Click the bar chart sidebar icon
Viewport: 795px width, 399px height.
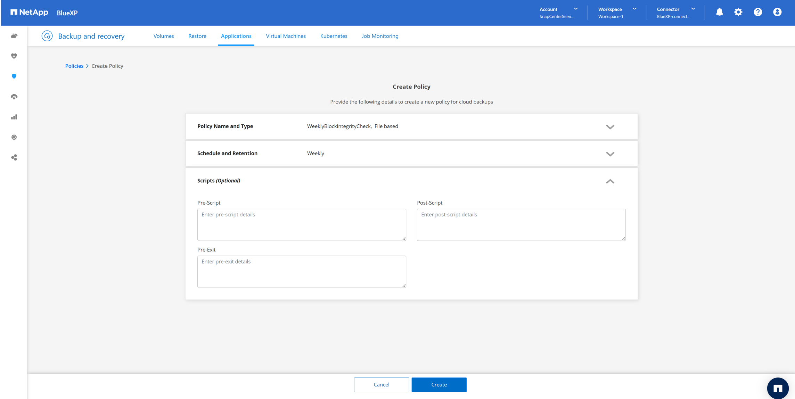(x=14, y=117)
